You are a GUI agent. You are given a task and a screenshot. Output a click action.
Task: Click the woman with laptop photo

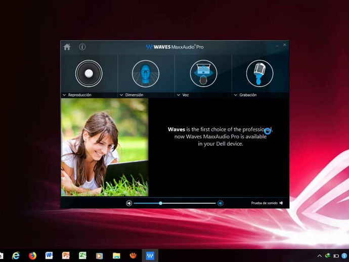(105, 147)
